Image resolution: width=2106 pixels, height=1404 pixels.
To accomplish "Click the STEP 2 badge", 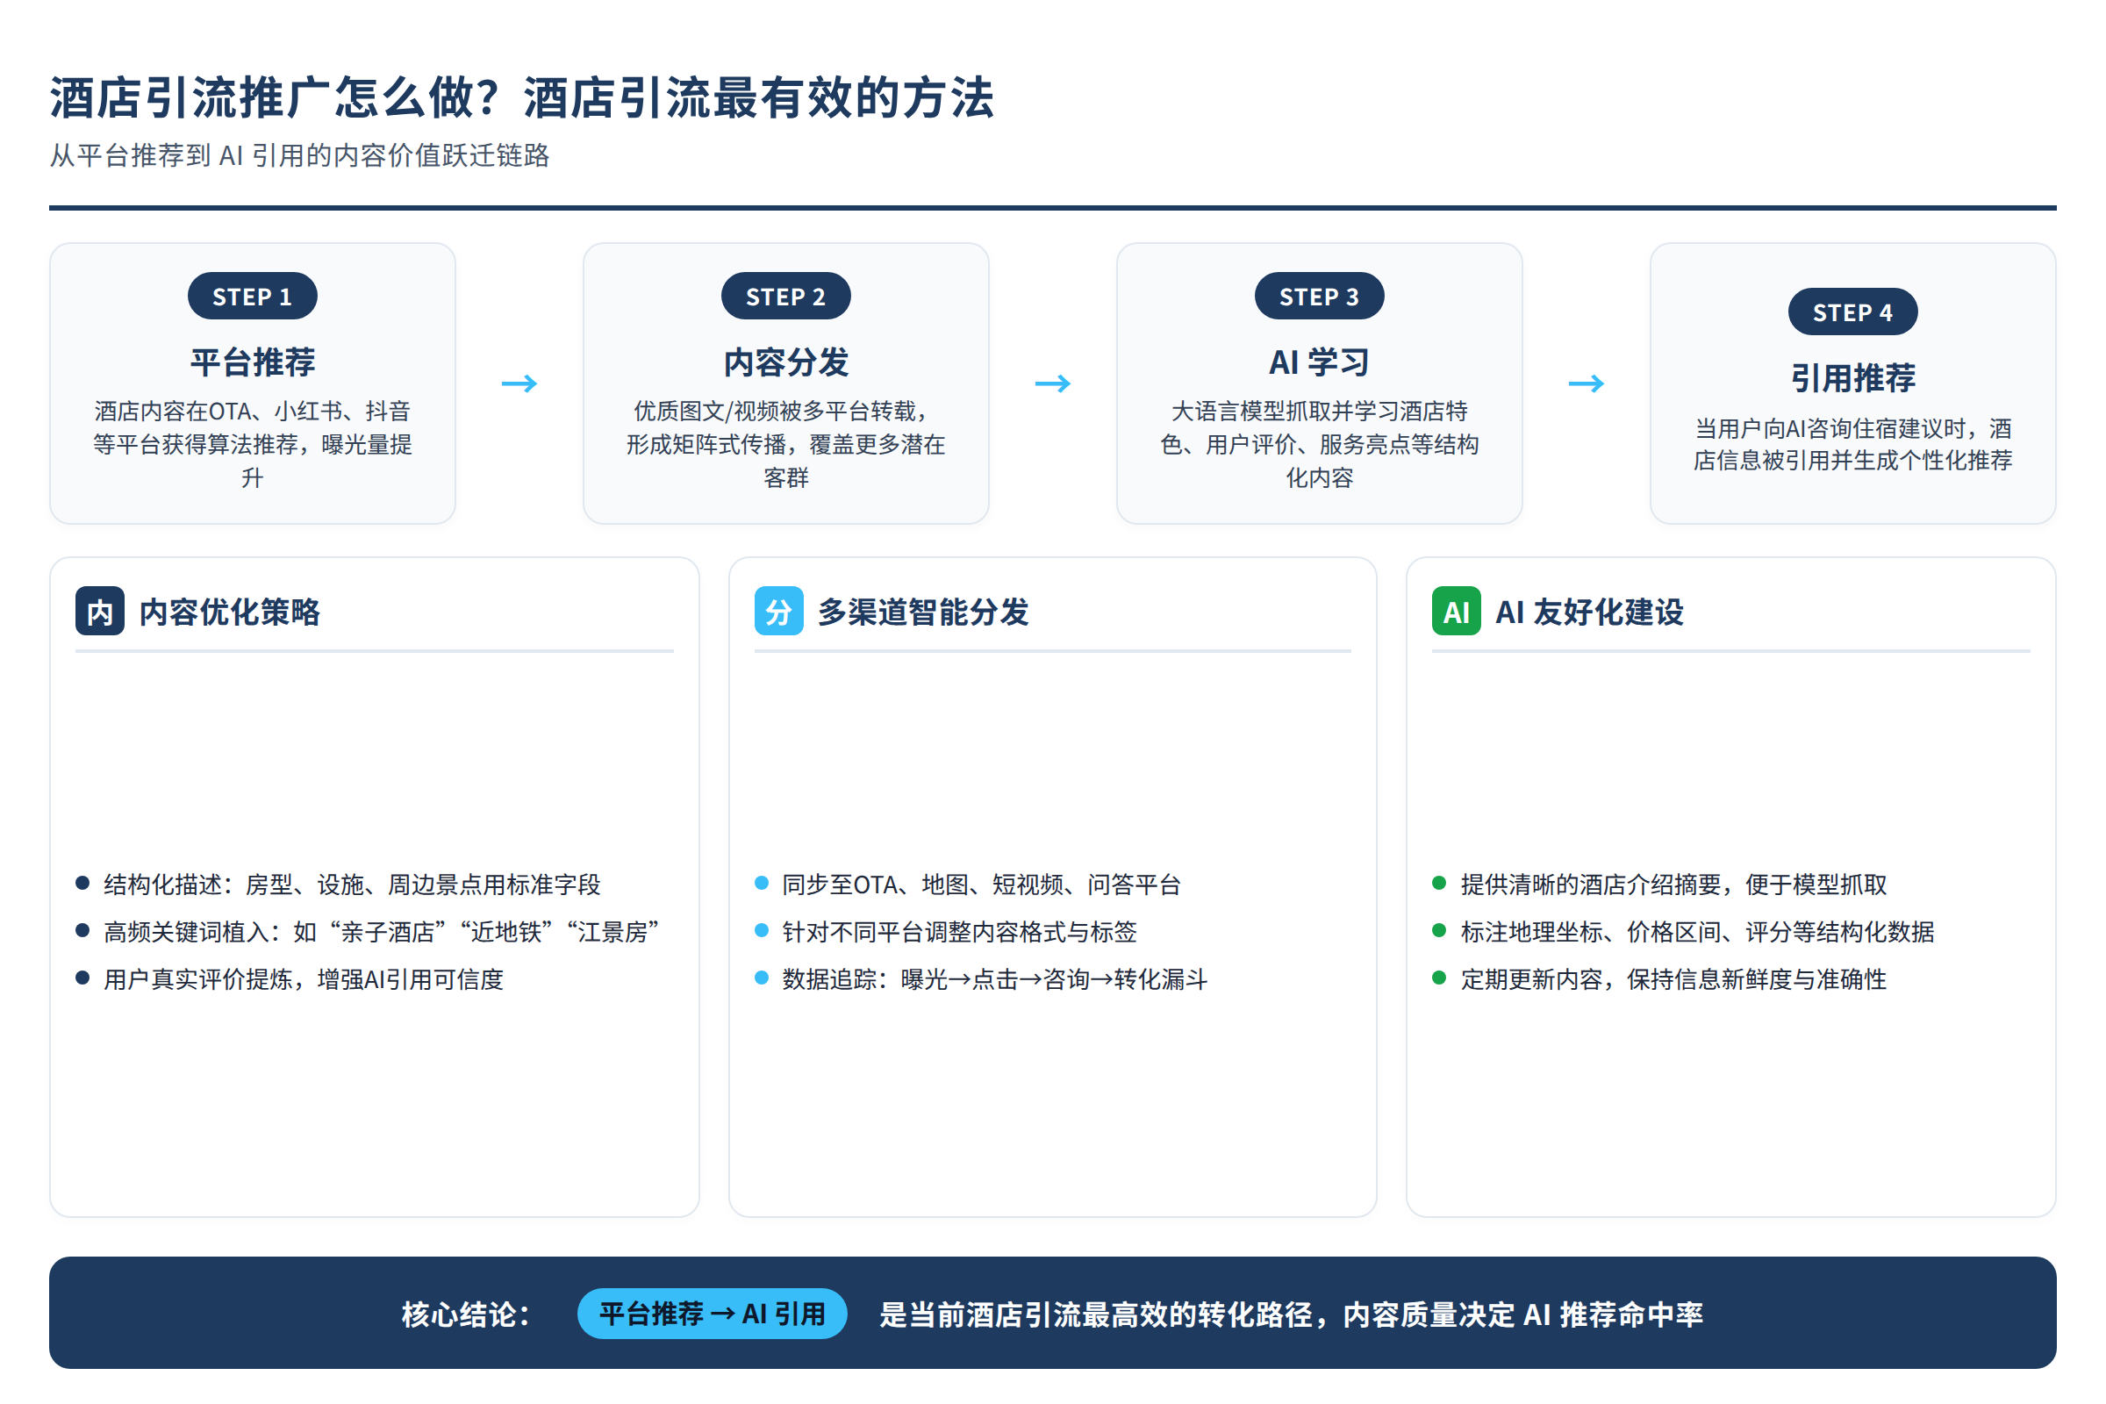I will (786, 297).
